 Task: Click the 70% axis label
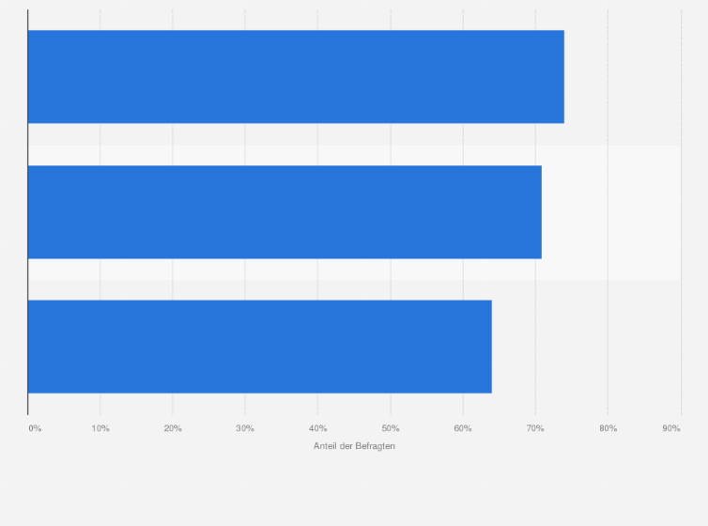(535, 428)
